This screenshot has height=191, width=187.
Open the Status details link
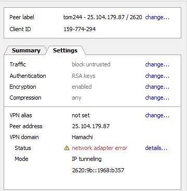click(x=156, y=148)
